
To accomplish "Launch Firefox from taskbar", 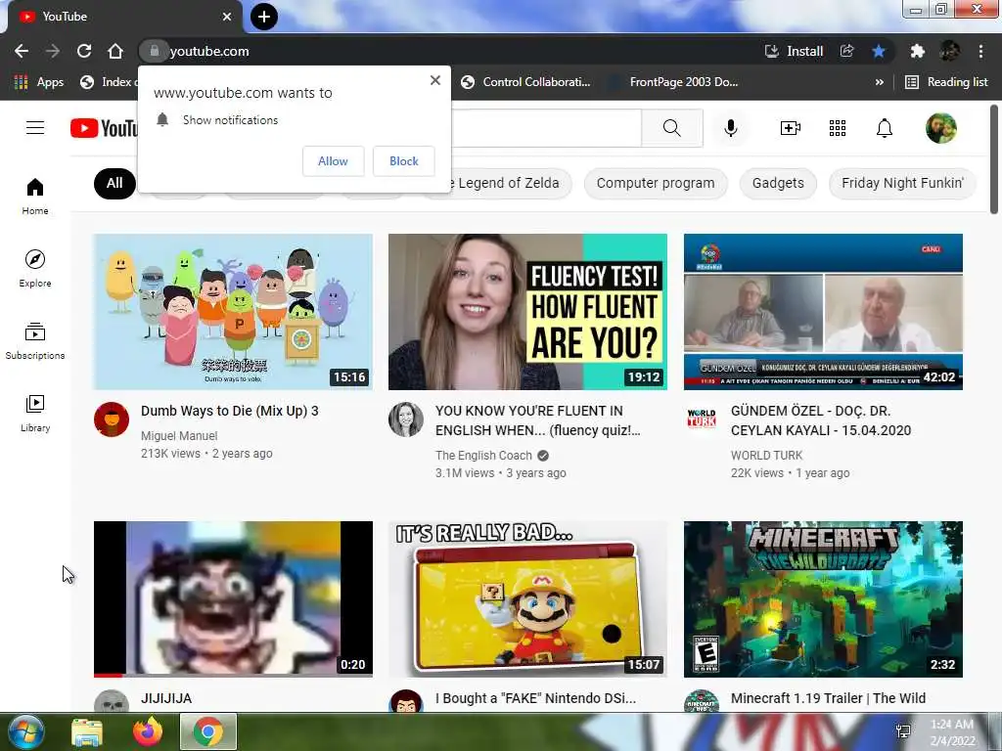I will [x=148, y=731].
